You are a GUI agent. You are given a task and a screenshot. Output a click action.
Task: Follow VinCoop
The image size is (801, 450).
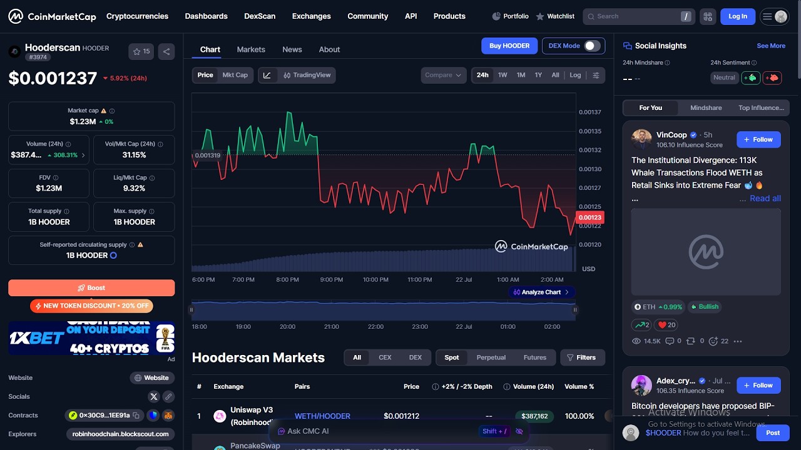[758, 139]
